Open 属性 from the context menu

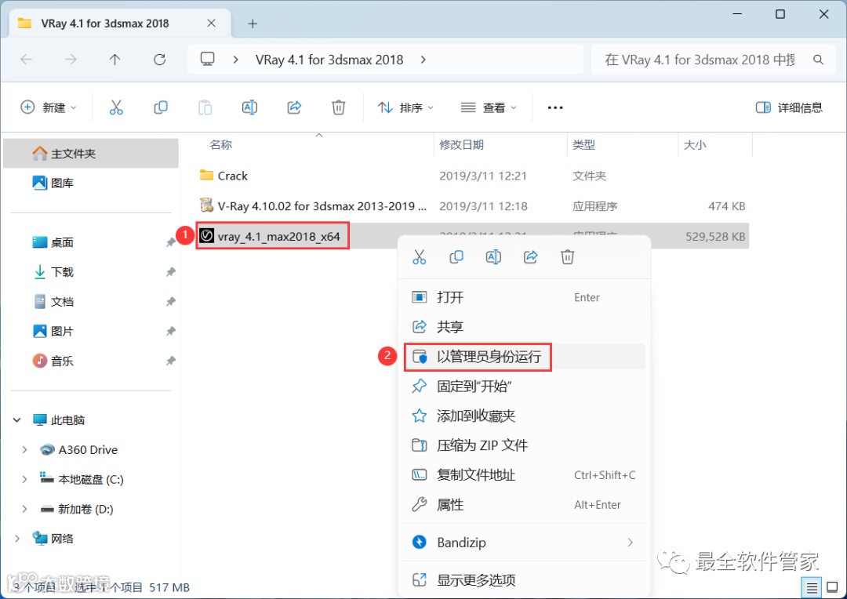click(x=523, y=504)
